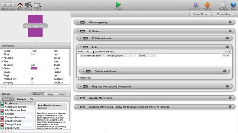Delete the Jumping Move Rules group
238x133 pixels.
click(230, 107)
